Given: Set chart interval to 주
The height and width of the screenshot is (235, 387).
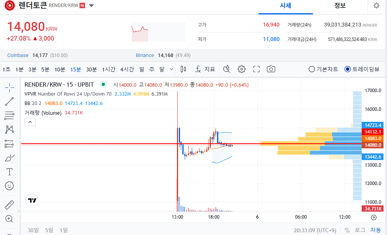Looking at the screenshot, I should pyautogui.click(x=152, y=69).
